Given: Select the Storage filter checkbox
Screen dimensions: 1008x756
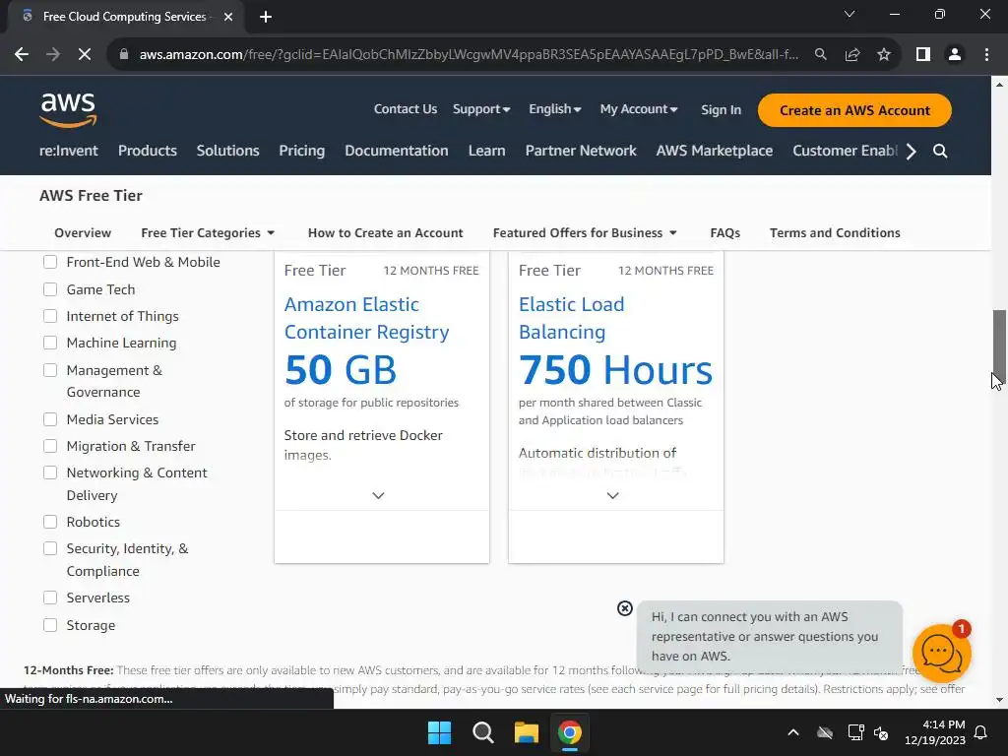Looking at the screenshot, I should click(50, 625).
